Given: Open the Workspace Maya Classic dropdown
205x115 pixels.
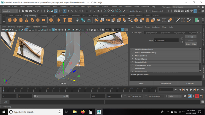Looking at the screenshot, I should 186,7.
